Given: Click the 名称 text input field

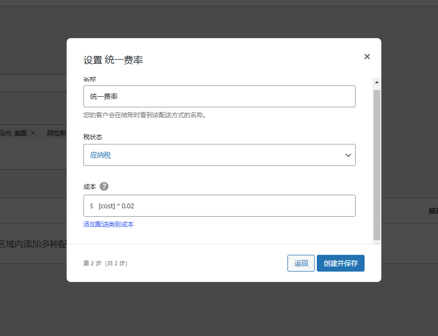Looking at the screenshot, I should (219, 96).
